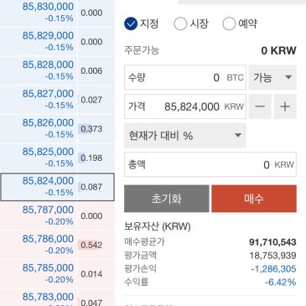The image size is (306, 306).
Task: Decrease price with the minus button
Action: tap(260, 106)
